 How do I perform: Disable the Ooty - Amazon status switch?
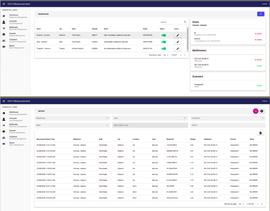click(x=164, y=42)
